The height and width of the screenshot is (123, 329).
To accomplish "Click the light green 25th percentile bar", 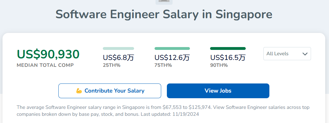I will [x=118, y=48].
